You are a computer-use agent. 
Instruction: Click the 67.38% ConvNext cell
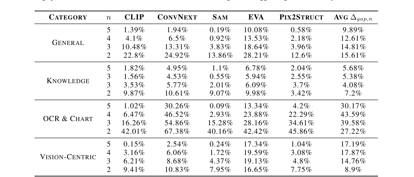tap(177, 131)
